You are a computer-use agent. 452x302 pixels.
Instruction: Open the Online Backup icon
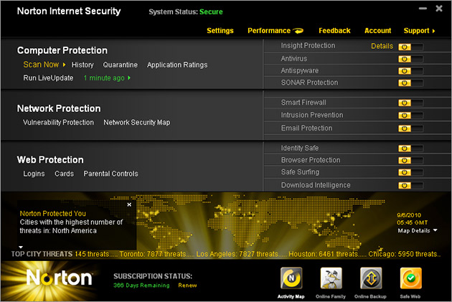[371, 277]
